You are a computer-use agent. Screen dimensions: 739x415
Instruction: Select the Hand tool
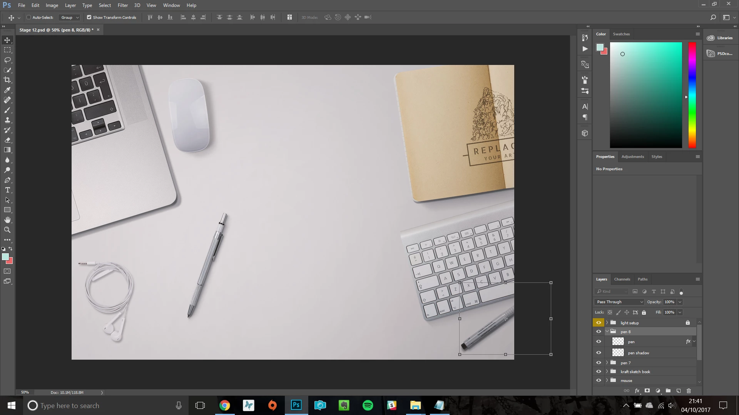[x=7, y=220]
